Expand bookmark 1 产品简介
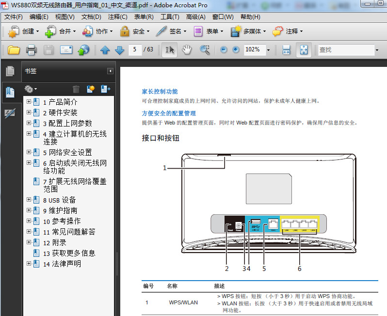 pos(29,102)
